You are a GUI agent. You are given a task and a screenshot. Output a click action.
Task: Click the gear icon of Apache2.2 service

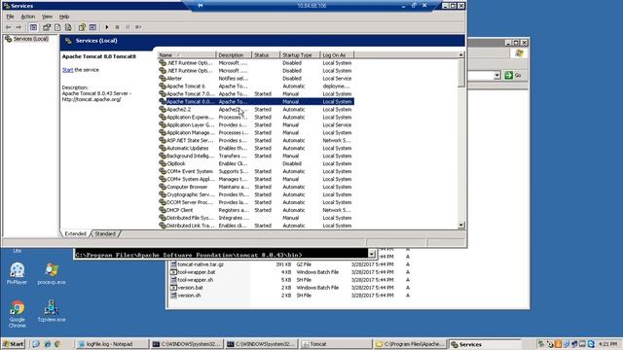[163, 109]
